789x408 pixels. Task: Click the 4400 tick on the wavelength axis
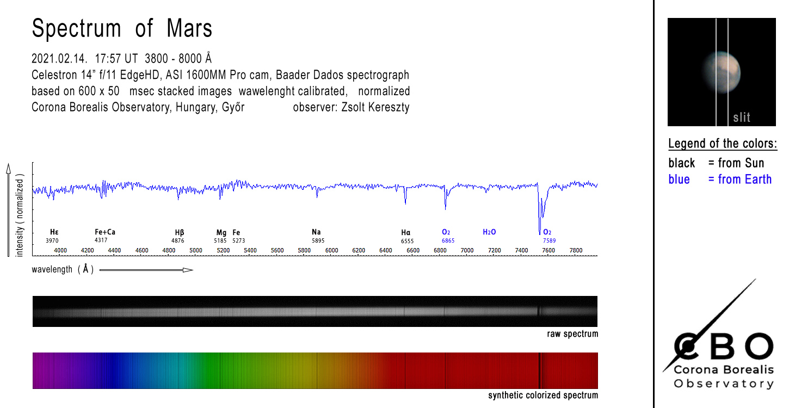coord(114,251)
